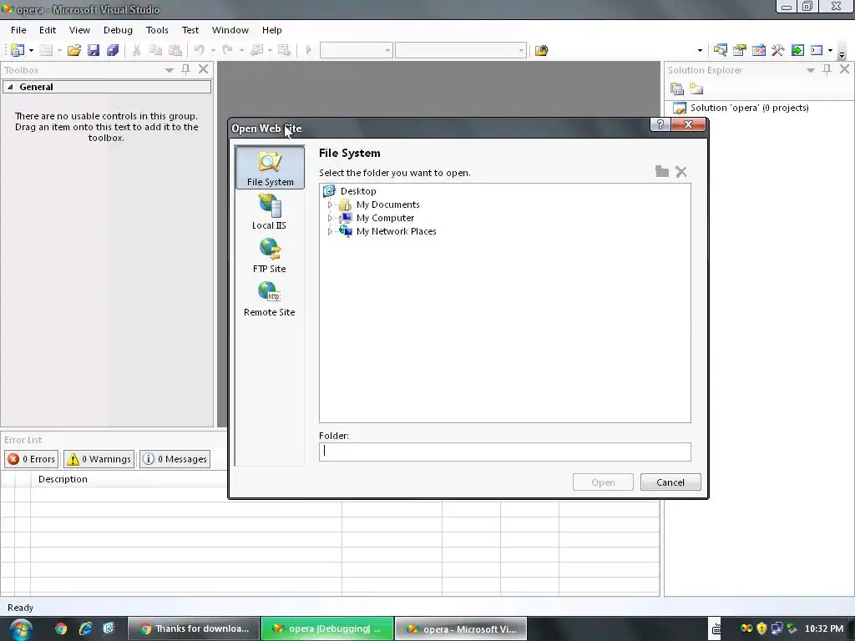This screenshot has width=855, height=641.
Task: Switch to Thanks for downloa... Chrome taskbar item
Action: [x=194, y=629]
